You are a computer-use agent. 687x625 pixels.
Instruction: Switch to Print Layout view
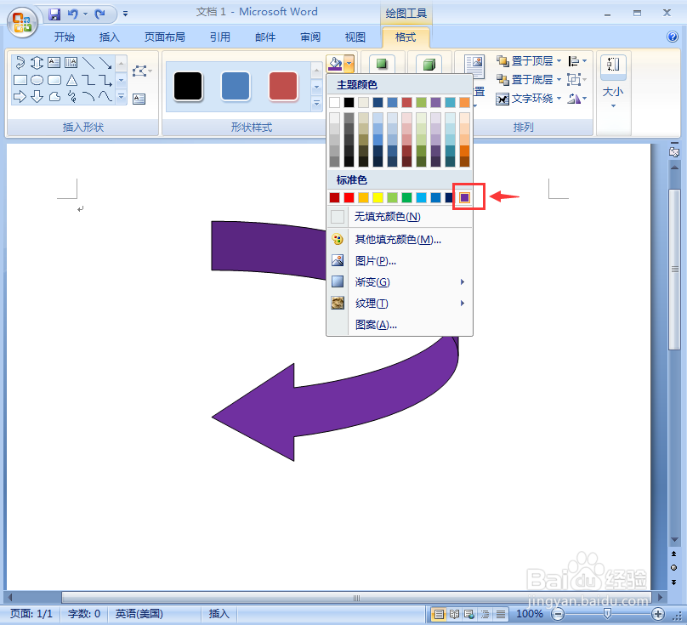click(x=438, y=614)
